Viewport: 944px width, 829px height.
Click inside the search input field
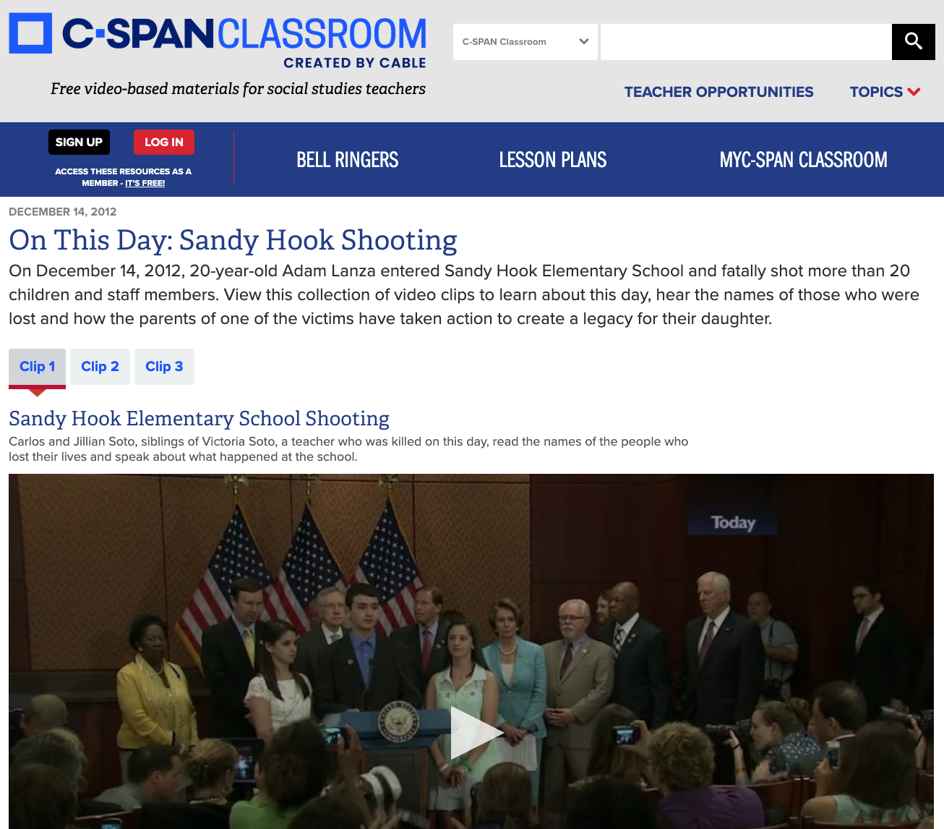(745, 41)
